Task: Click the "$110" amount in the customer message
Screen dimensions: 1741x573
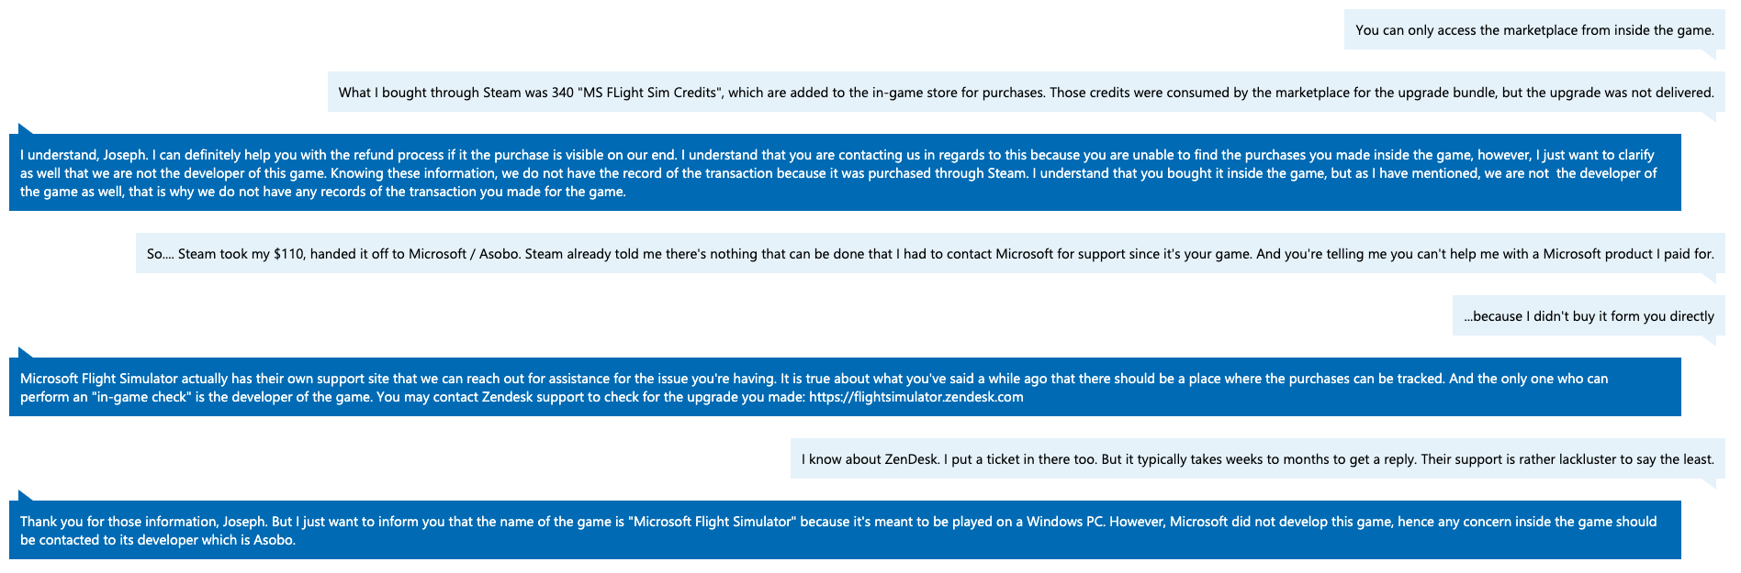Action: click(x=289, y=253)
